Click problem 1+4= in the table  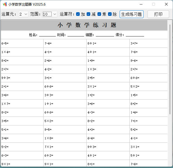click(149, 112)
